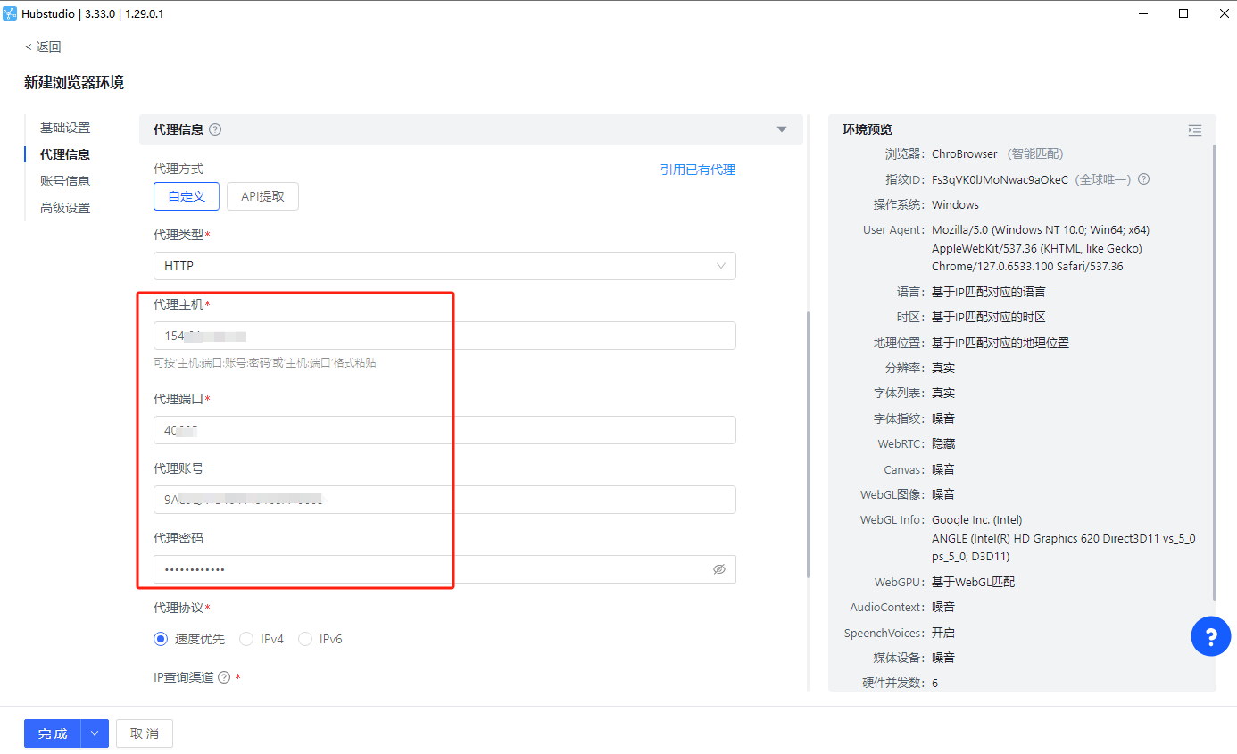Select the 速度优先 radio button
This screenshot has height=754, width=1237.
coord(161,639)
